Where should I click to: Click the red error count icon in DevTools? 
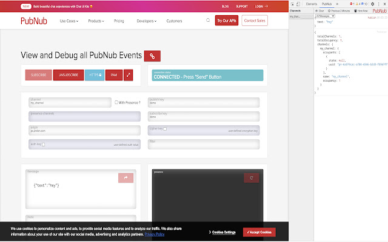point(352,4)
